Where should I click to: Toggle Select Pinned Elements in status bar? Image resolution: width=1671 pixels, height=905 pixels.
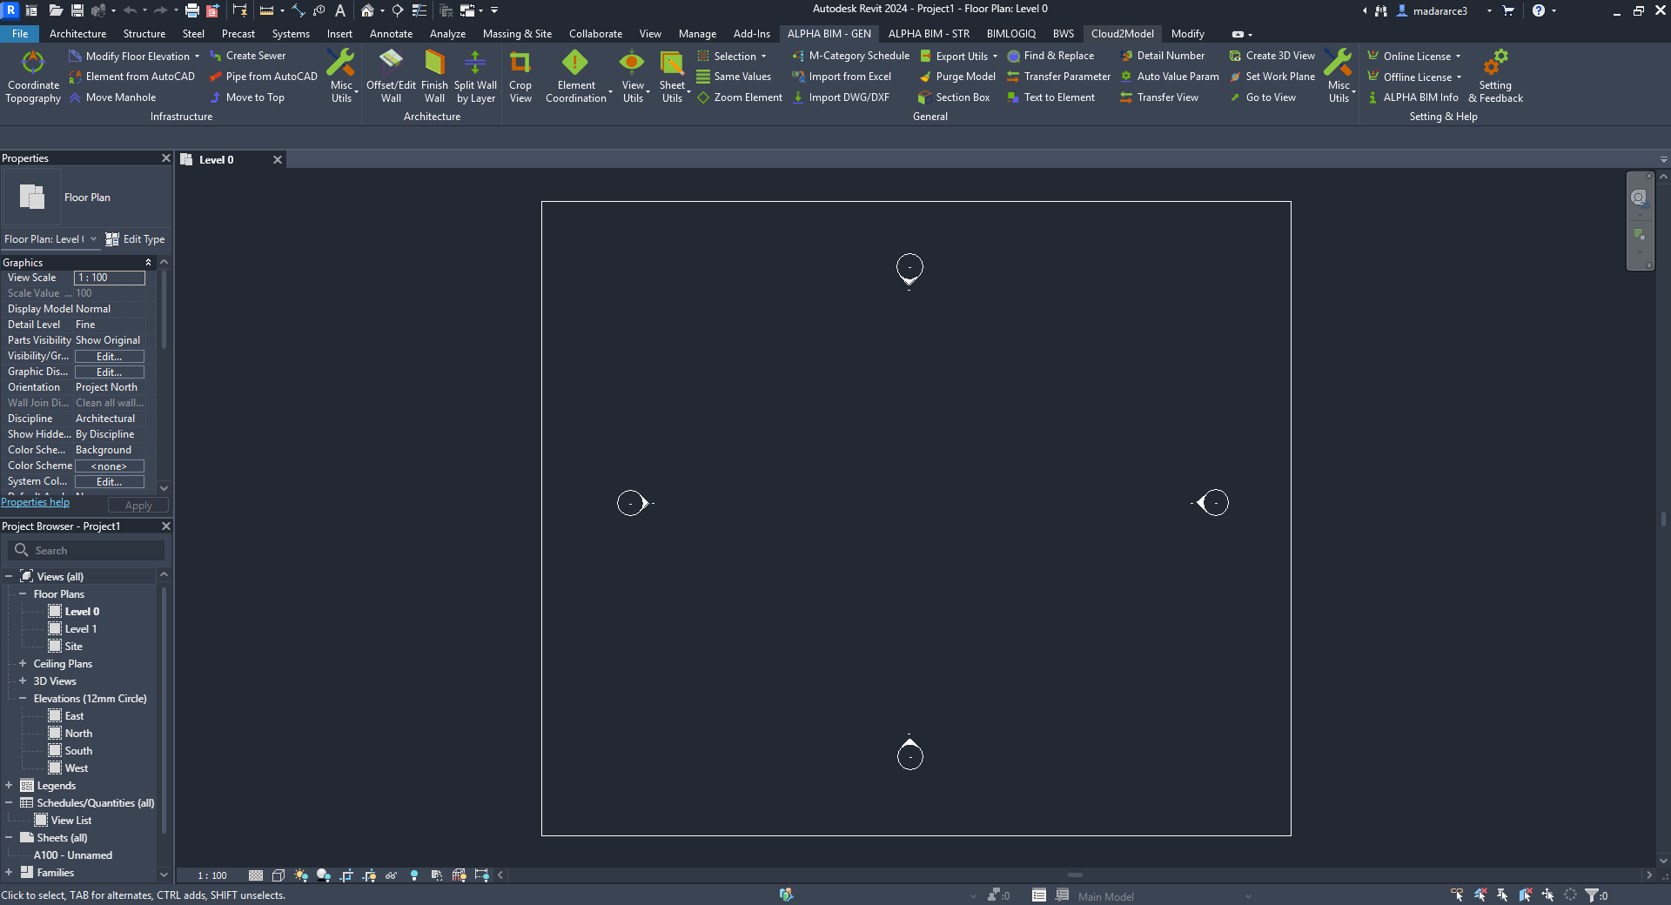(x=1502, y=895)
